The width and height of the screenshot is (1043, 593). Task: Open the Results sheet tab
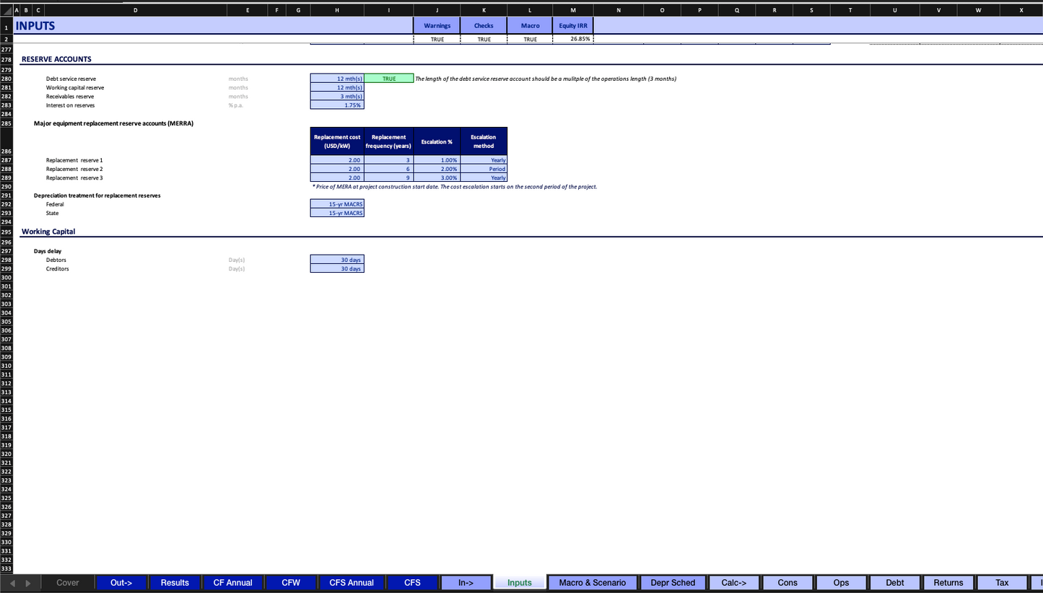coord(175,583)
